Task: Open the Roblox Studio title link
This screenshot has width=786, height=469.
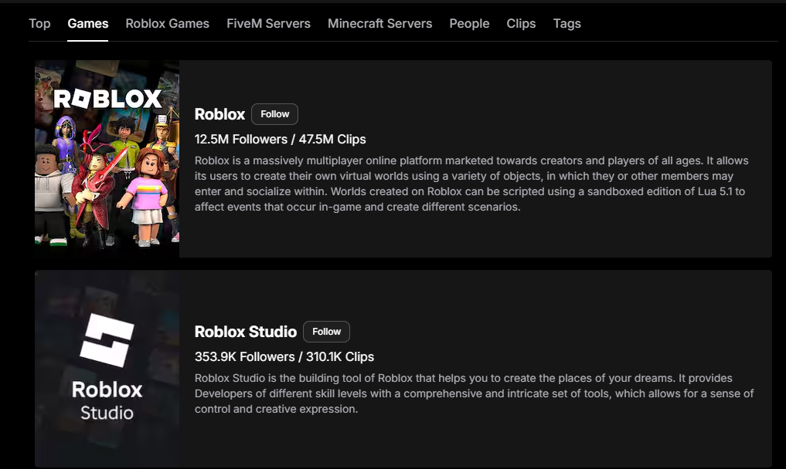Action: point(246,332)
